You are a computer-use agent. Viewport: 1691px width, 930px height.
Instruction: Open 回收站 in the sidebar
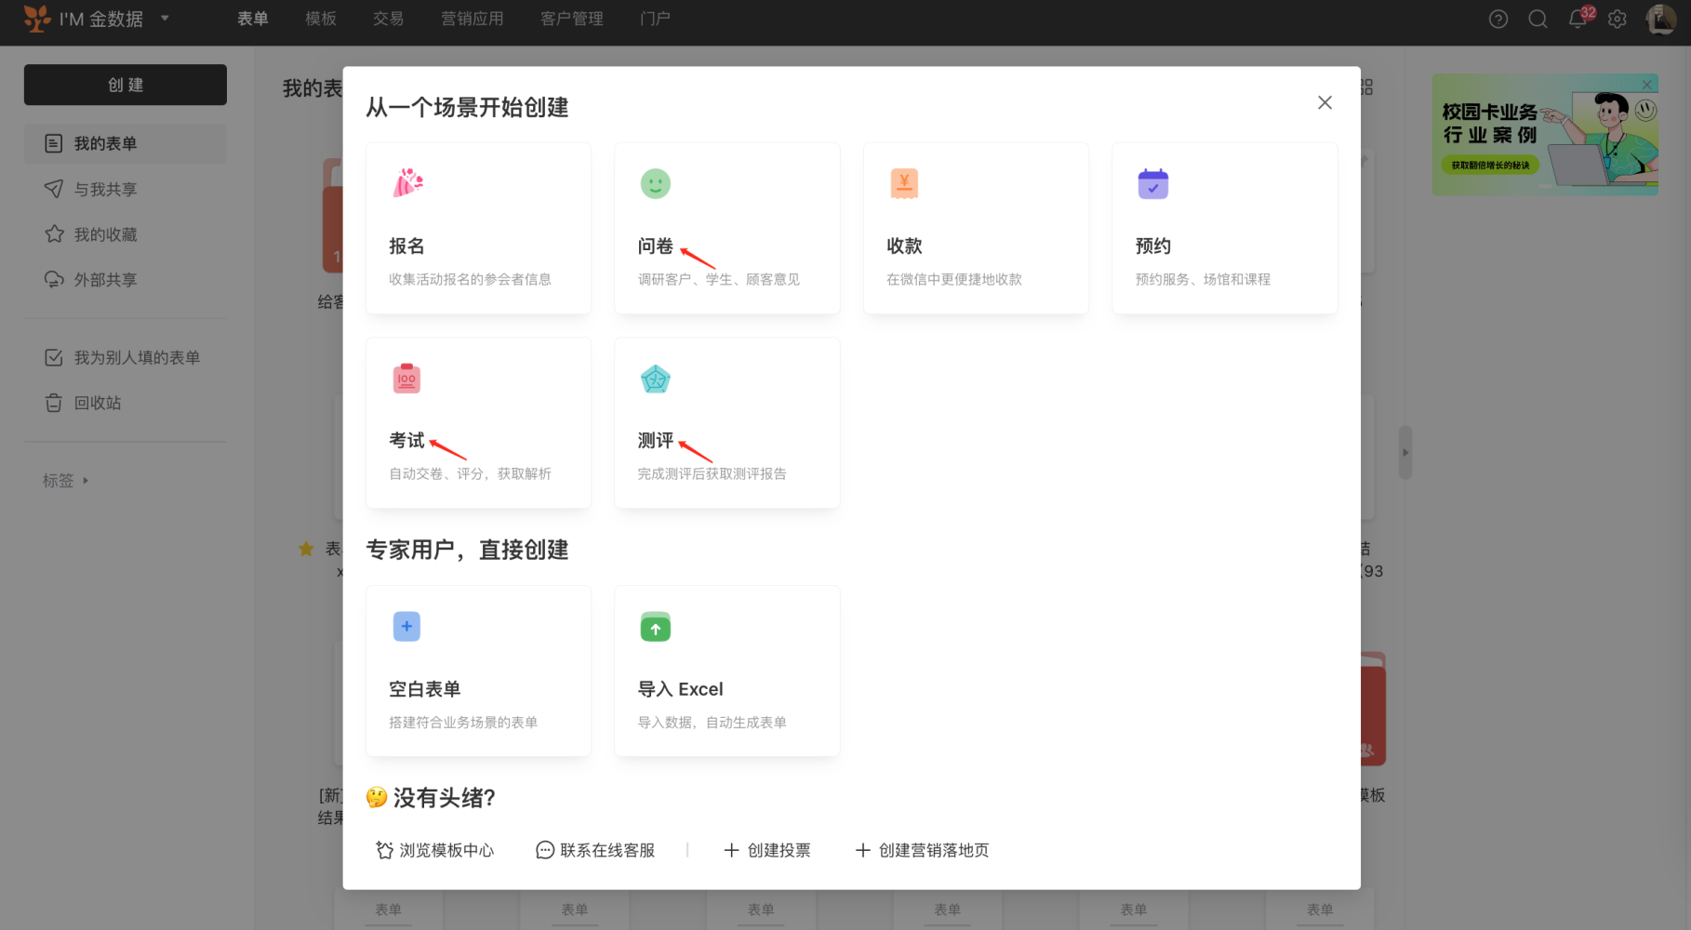[126, 403]
